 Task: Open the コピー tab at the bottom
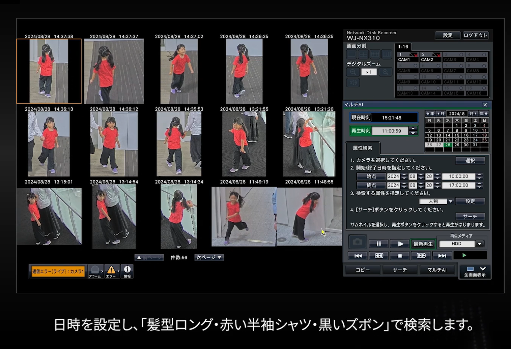click(x=363, y=270)
